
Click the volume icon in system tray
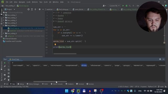click(x=148, y=91)
